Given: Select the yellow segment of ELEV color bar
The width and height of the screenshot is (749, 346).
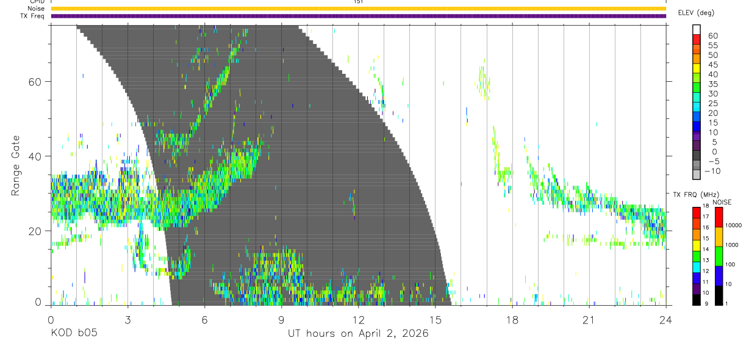Looking at the screenshot, I should [x=697, y=68].
